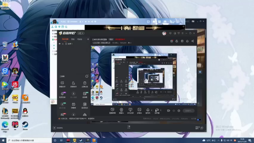Click red link beside title
The image size is (254, 143).
[120, 39]
